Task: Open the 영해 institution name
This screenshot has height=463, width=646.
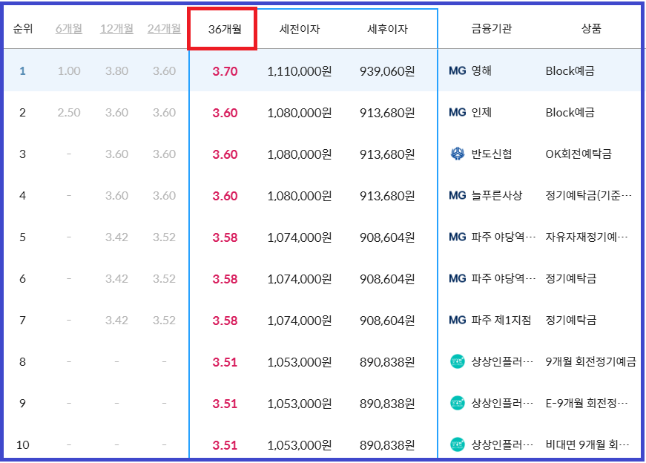Action: (x=481, y=71)
